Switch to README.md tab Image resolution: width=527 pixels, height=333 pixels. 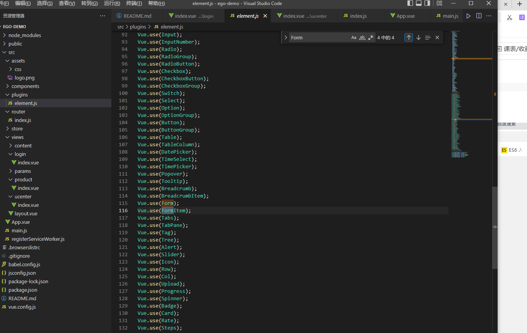(137, 16)
